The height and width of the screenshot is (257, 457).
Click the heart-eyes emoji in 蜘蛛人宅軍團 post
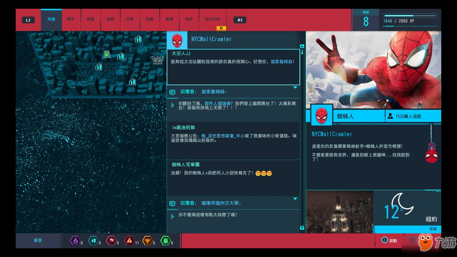(x=263, y=173)
